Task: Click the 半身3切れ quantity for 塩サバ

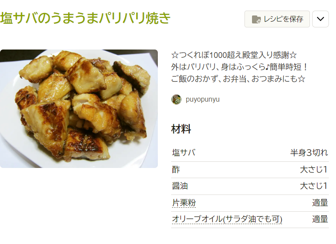Action: [x=309, y=153]
